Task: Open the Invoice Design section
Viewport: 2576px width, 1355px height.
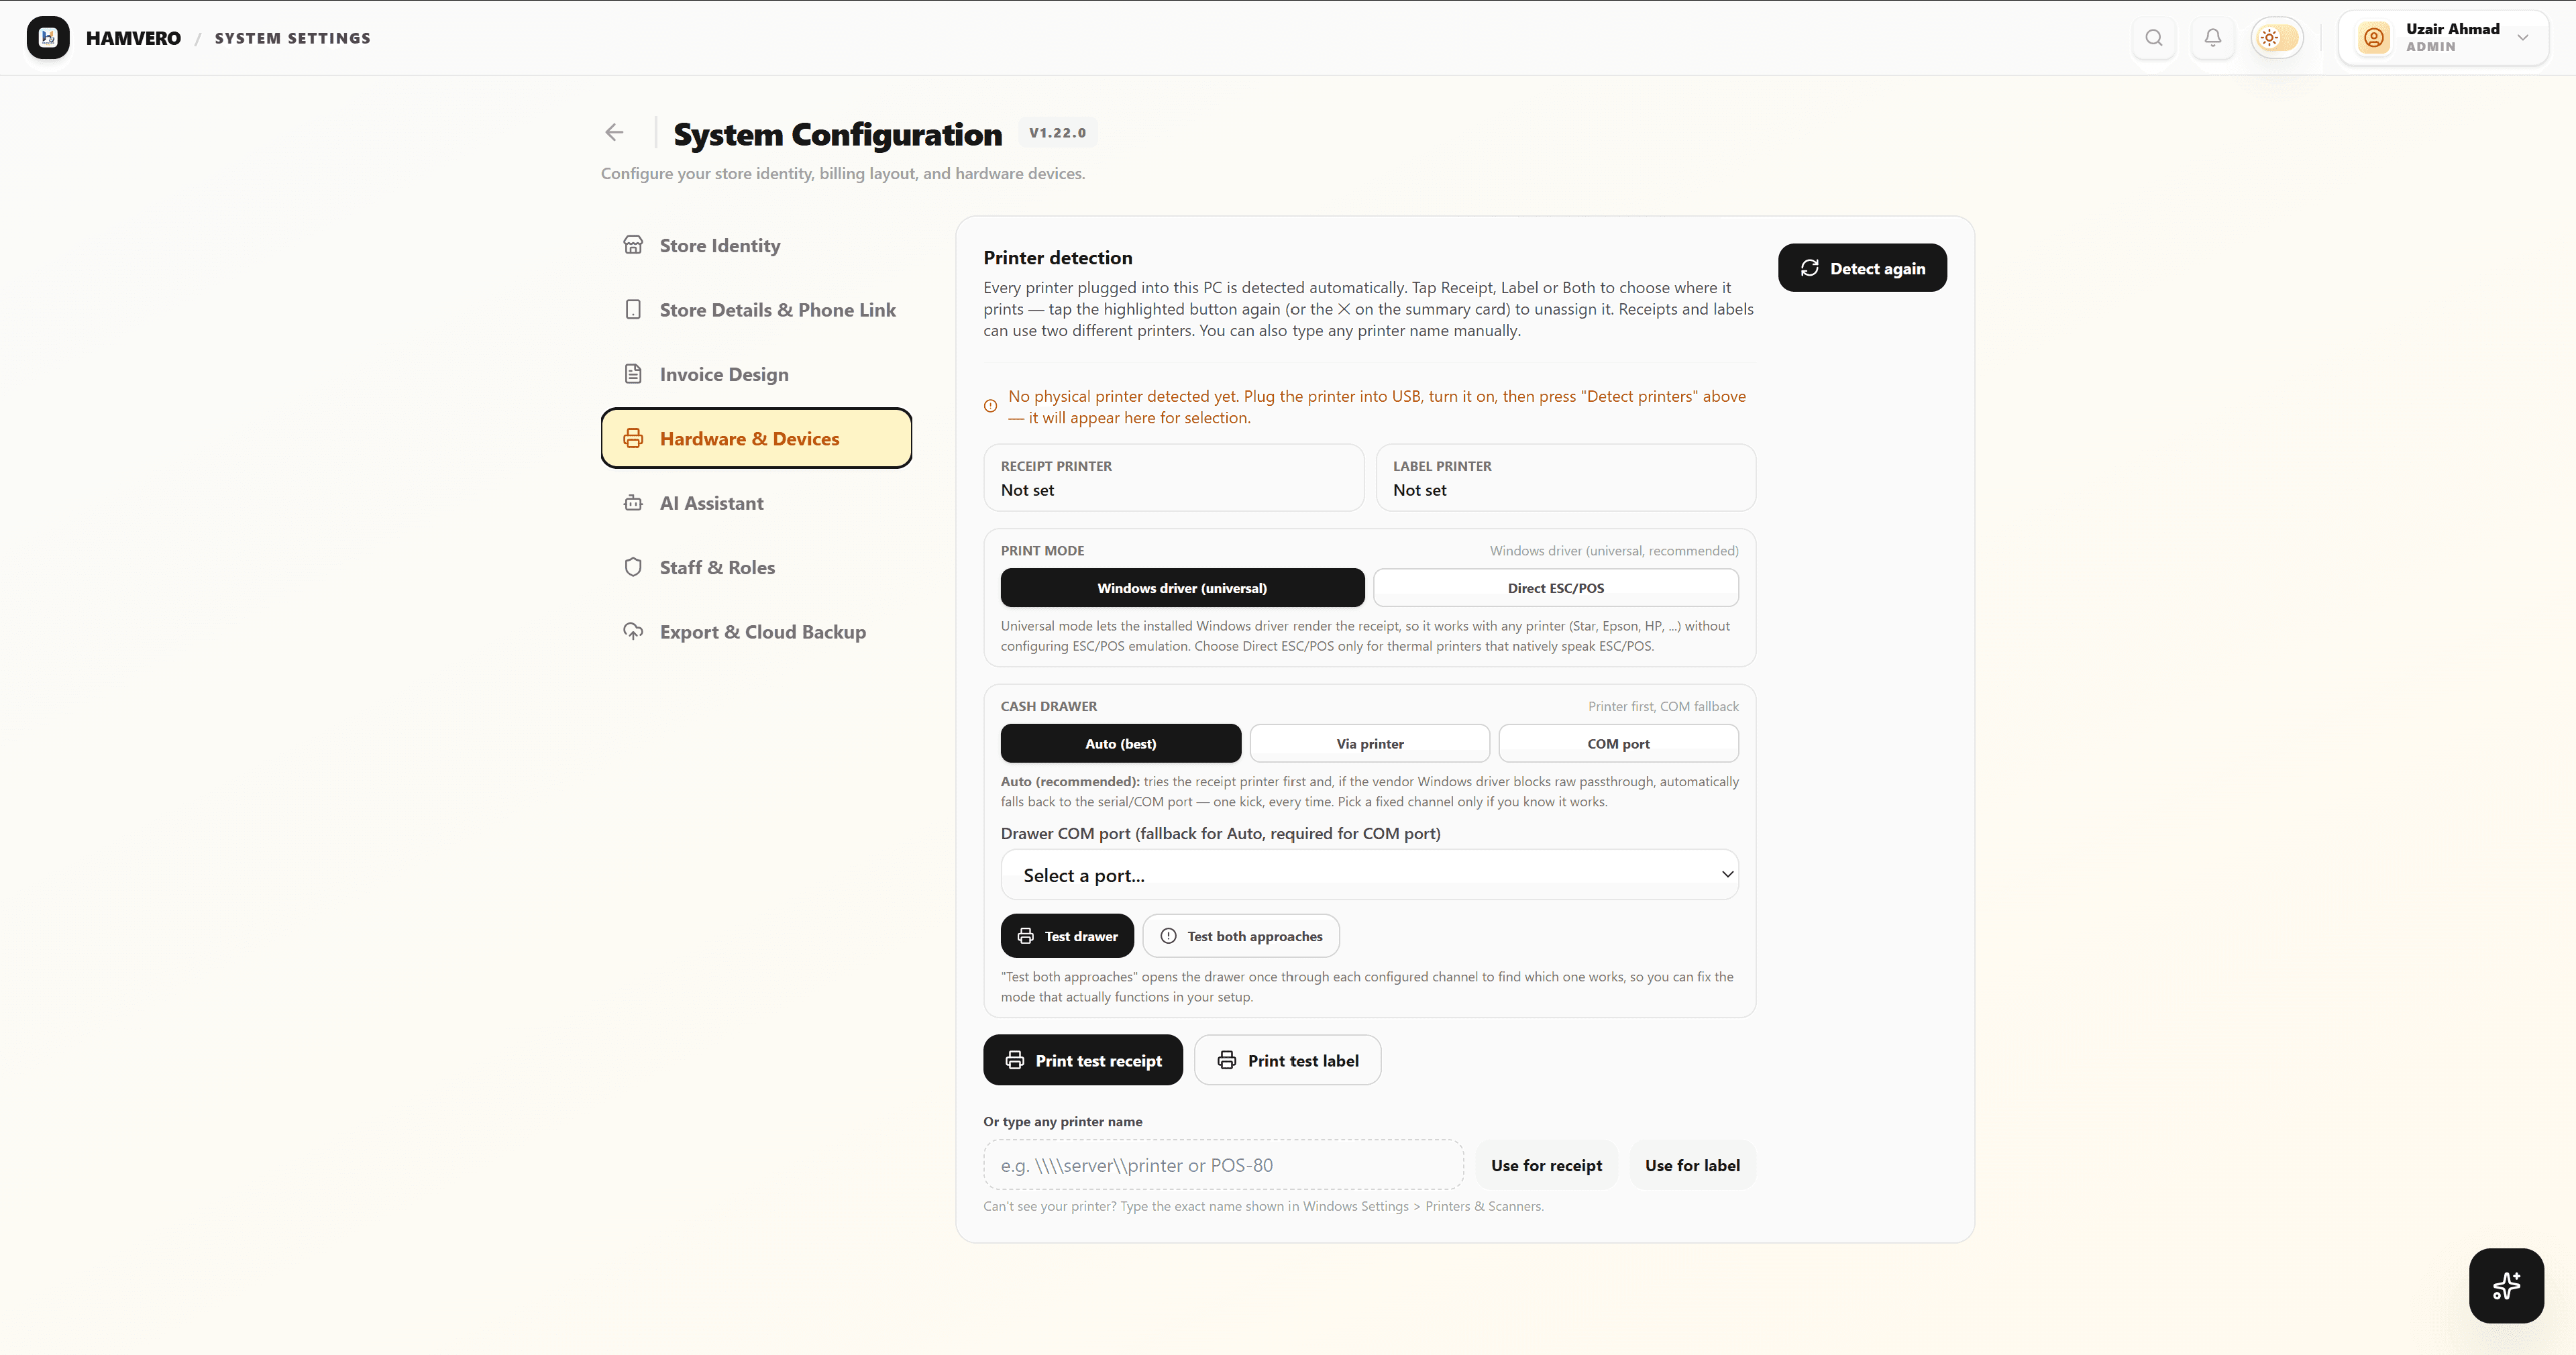Action: pos(756,374)
